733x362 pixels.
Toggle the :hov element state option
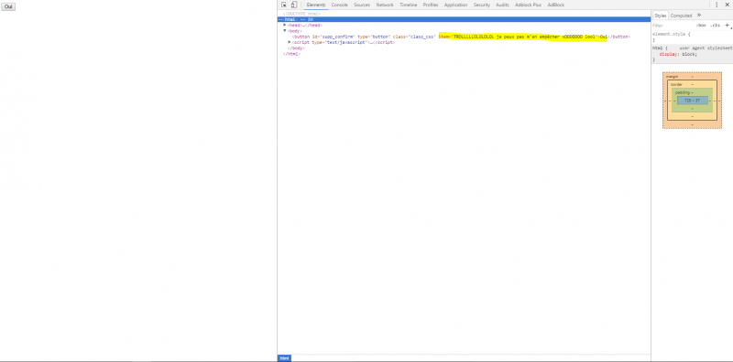[x=701, y=26]
